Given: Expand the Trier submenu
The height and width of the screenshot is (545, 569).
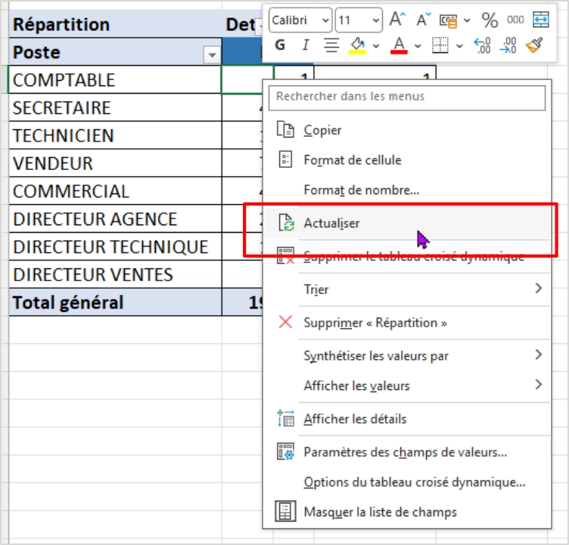Looking at the screenshot, I should tap(407, 290).
